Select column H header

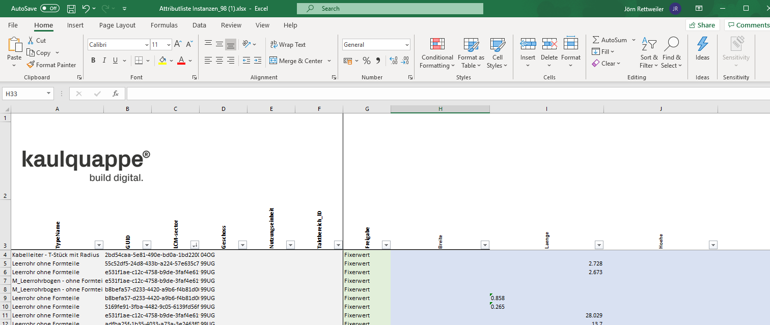pyautogui.click(x=441, y=109)
